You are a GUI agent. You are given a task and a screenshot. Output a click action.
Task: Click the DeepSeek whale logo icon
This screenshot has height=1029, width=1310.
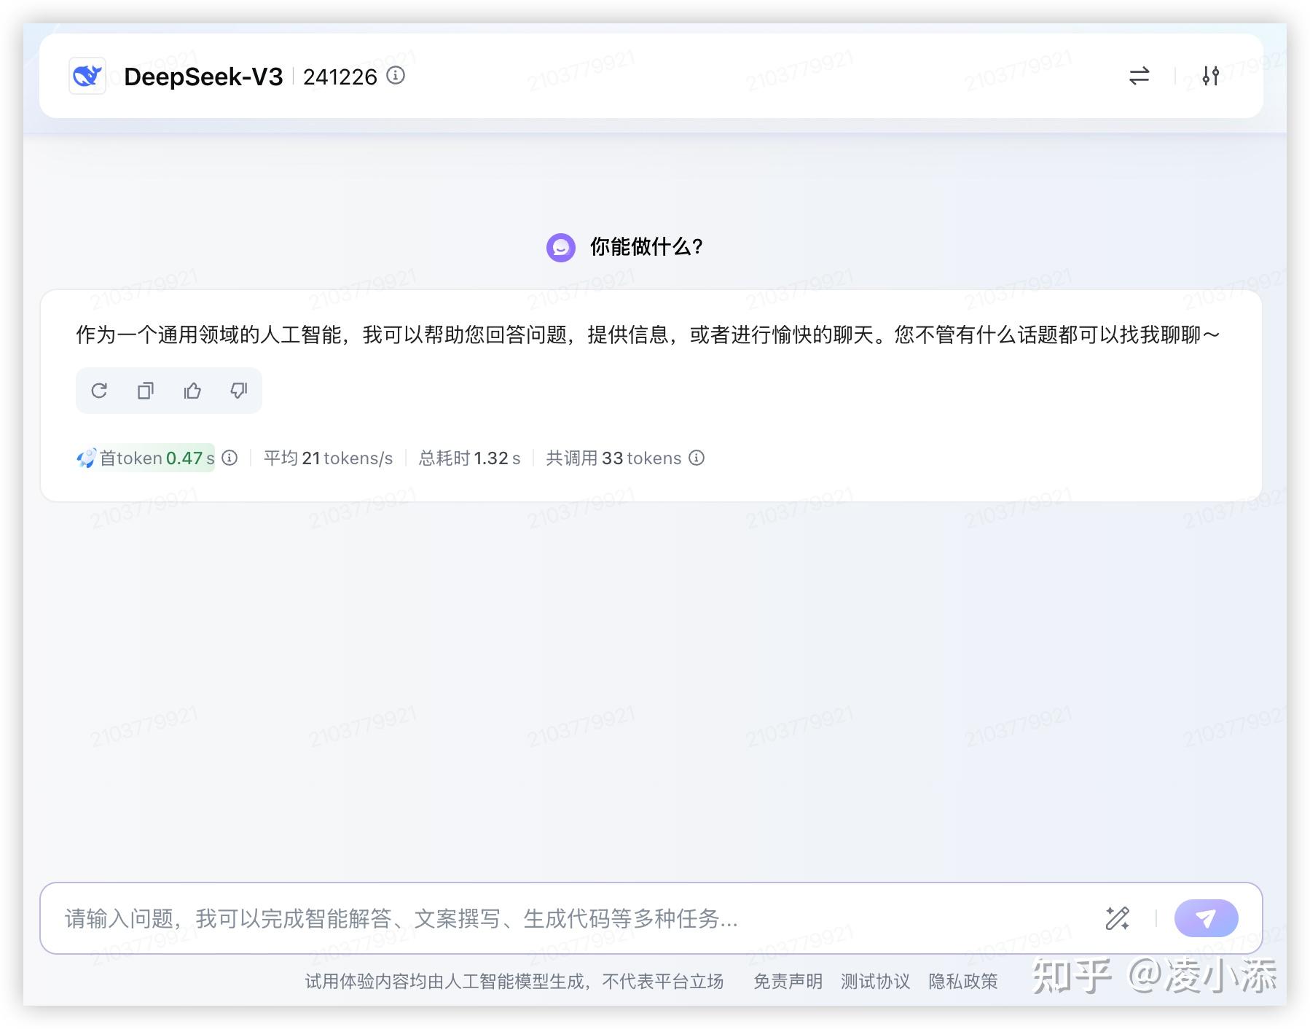[87, 76]
